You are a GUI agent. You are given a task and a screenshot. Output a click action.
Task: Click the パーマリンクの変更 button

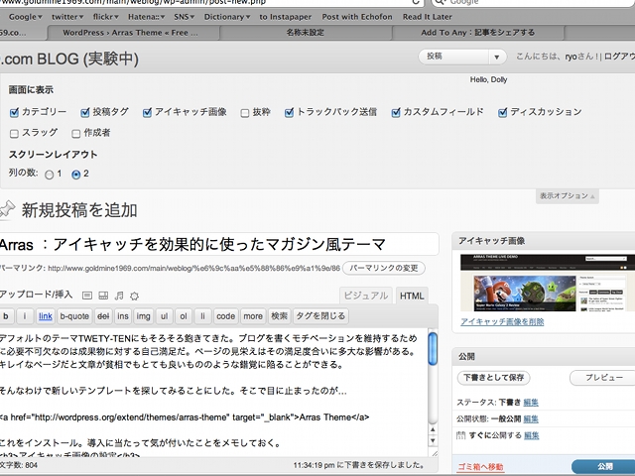[384, 268]
